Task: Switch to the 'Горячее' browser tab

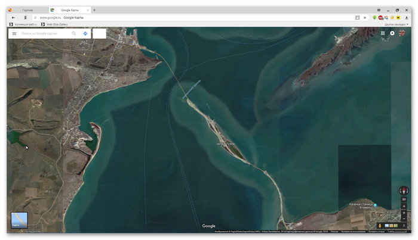Action: (27, 10)
